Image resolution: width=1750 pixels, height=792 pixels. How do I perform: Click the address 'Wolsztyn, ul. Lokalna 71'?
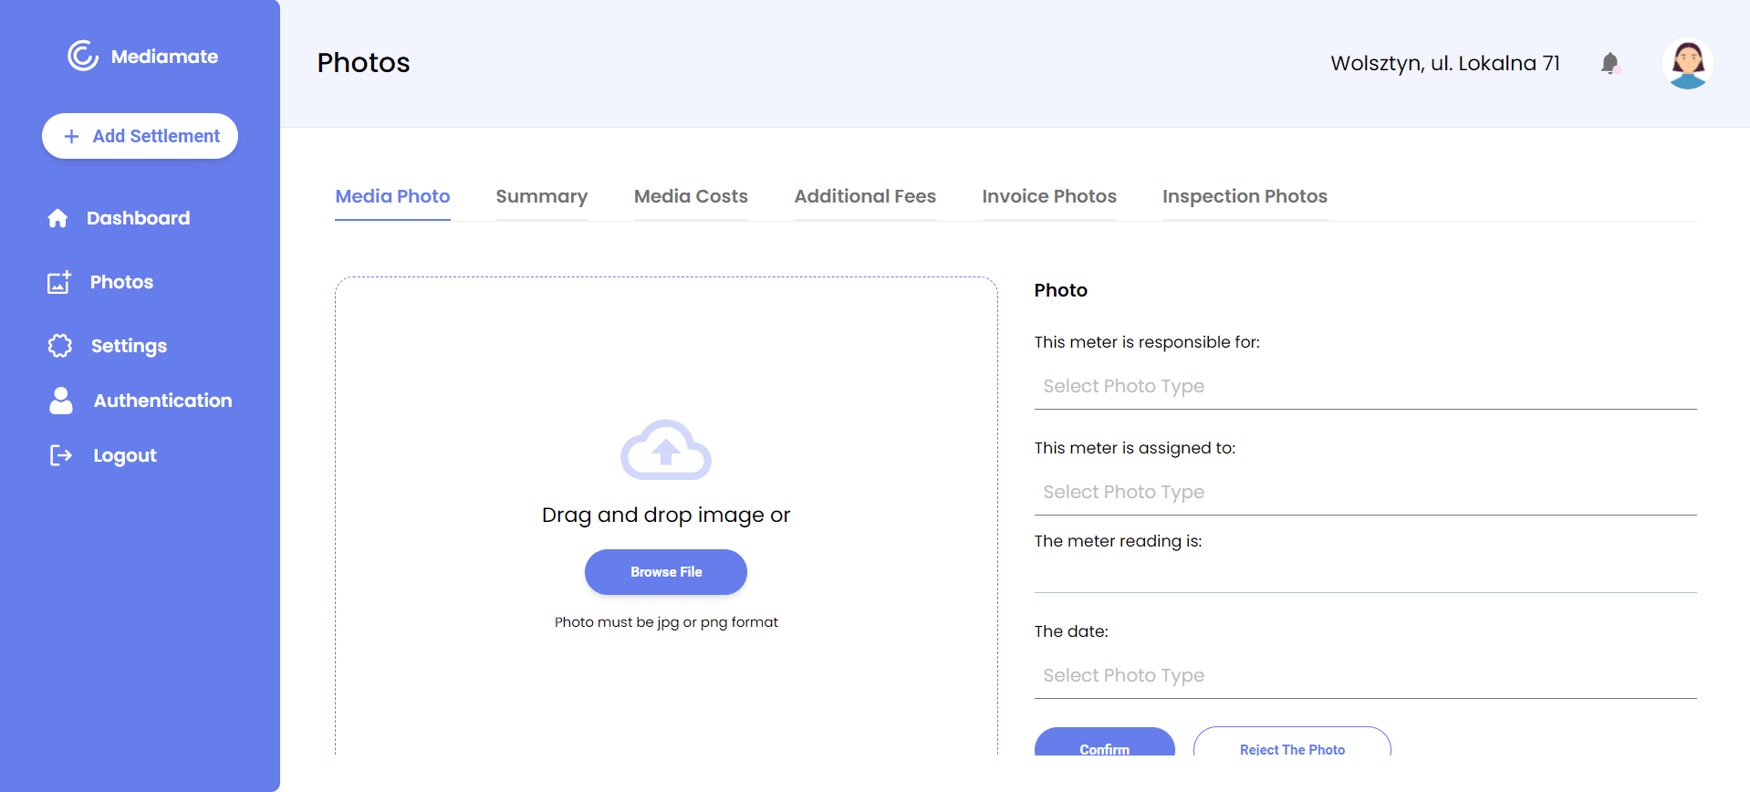coord(1445,63)
